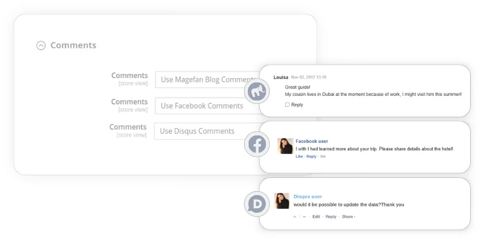Image resolution: width=488 pixels, height=241 pixels.
Task: Downvote the Disqus user comment
Action: (x=304, y=217)
